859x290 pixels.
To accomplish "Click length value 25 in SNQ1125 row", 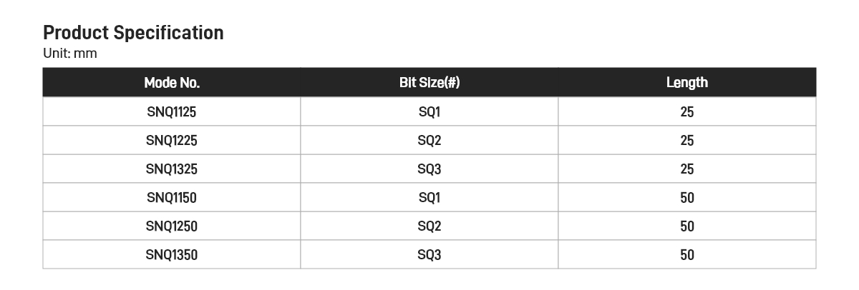I will coord(687,112).
